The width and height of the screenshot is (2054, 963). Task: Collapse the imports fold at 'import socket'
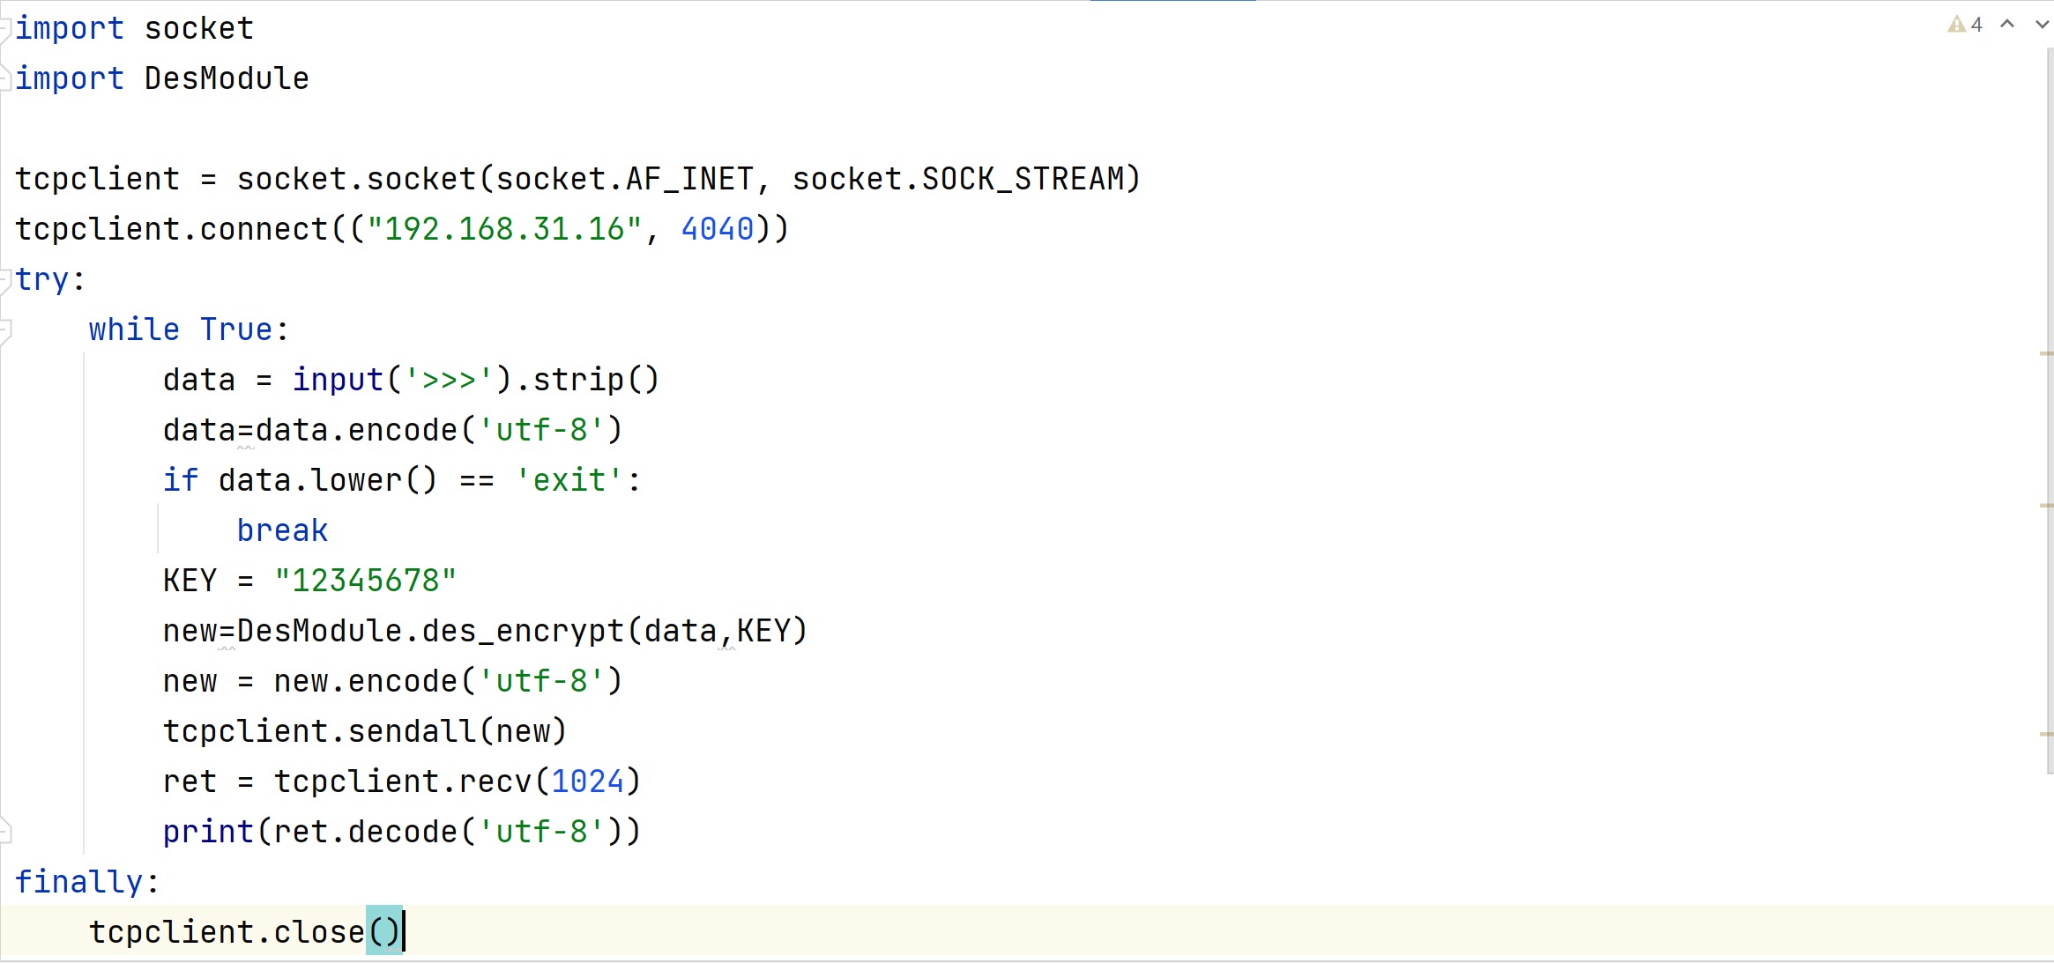5,29
